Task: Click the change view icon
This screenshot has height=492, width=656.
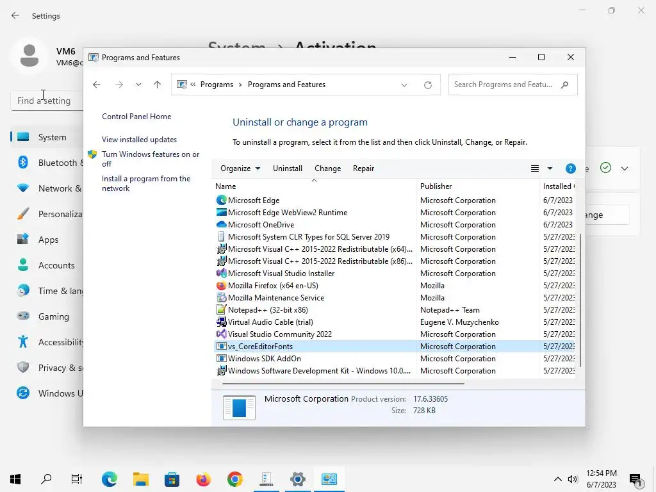Action: click(x=535, y=168)
